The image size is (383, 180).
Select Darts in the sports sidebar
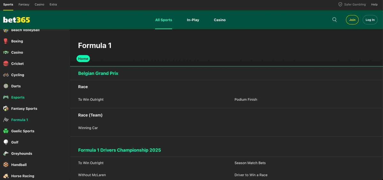(x=16, y=86)
